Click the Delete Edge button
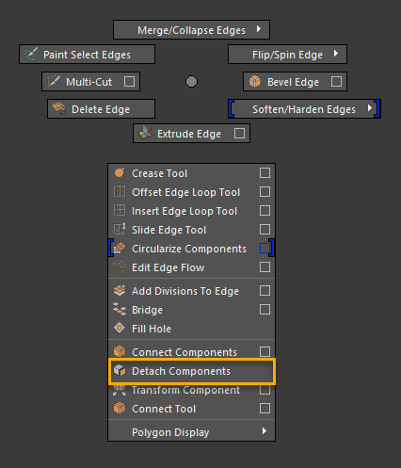401x468 pixels. point(101,109)
